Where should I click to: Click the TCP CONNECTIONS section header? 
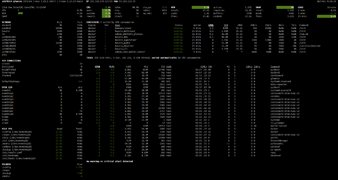click(11, 61)
